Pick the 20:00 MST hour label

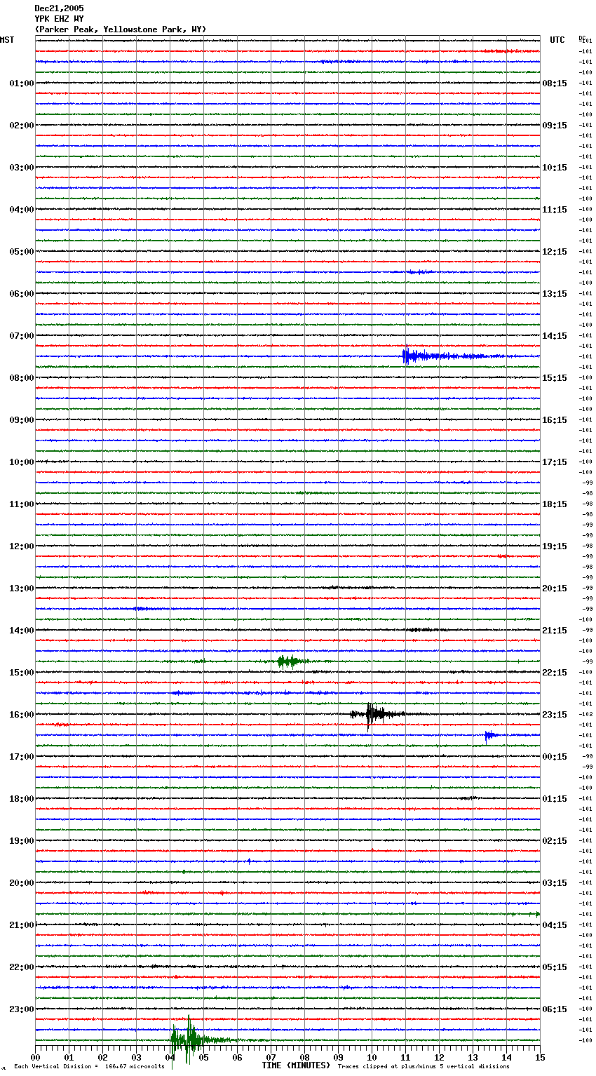(x=22, y=883)
